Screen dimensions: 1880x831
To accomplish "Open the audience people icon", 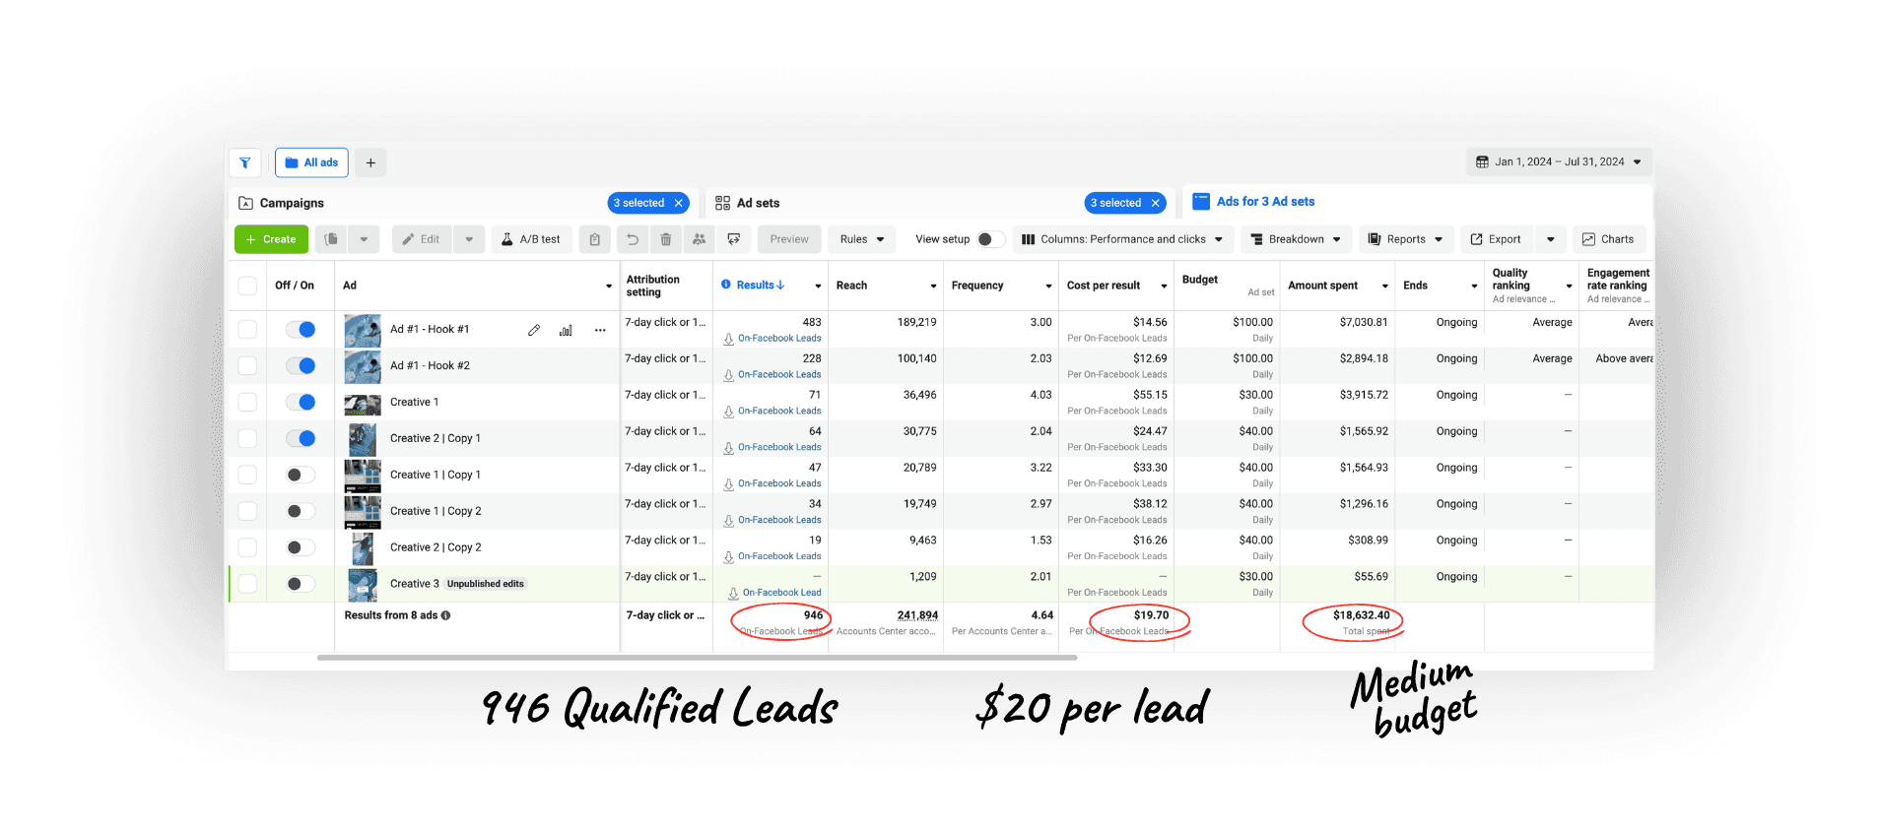I will tap(699, 239).
